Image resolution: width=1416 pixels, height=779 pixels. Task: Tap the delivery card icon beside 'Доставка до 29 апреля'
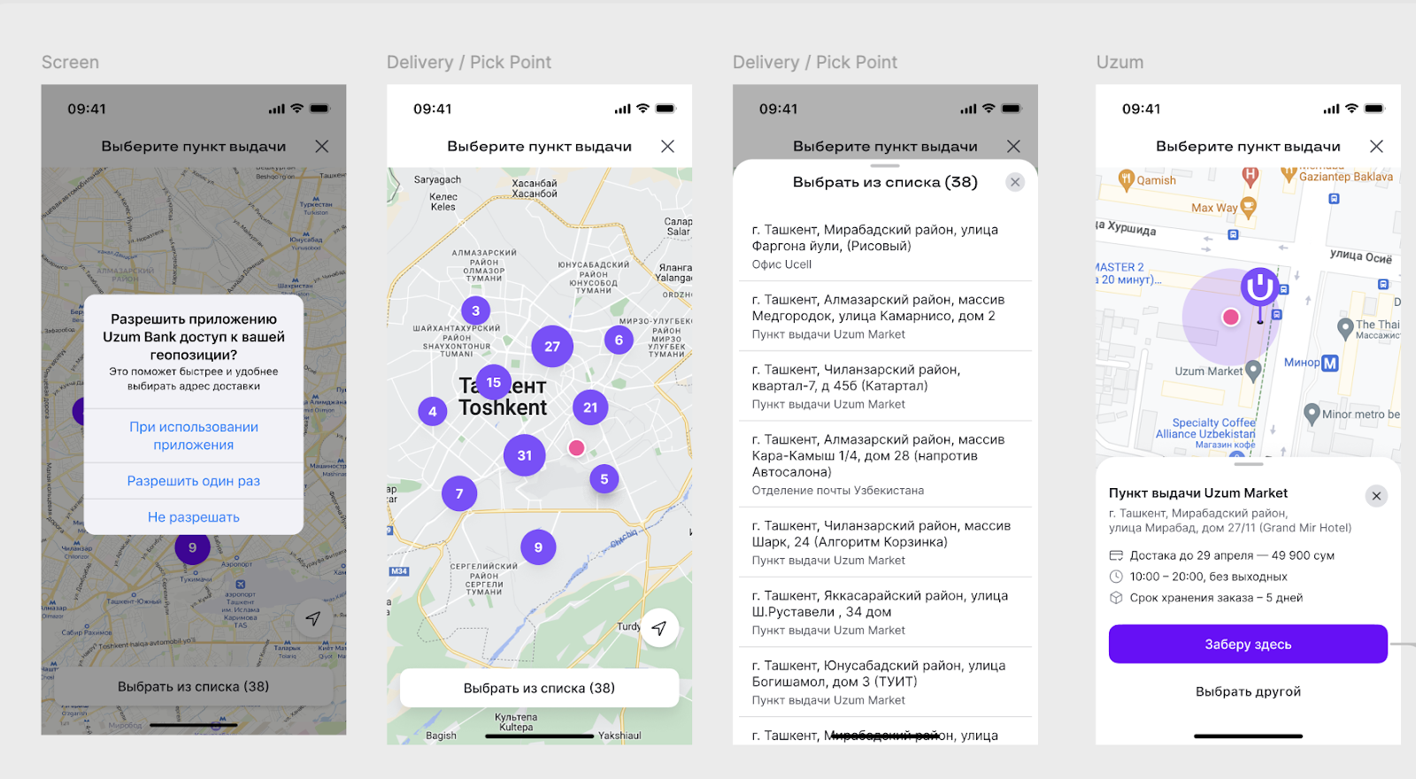point(1116,555)
